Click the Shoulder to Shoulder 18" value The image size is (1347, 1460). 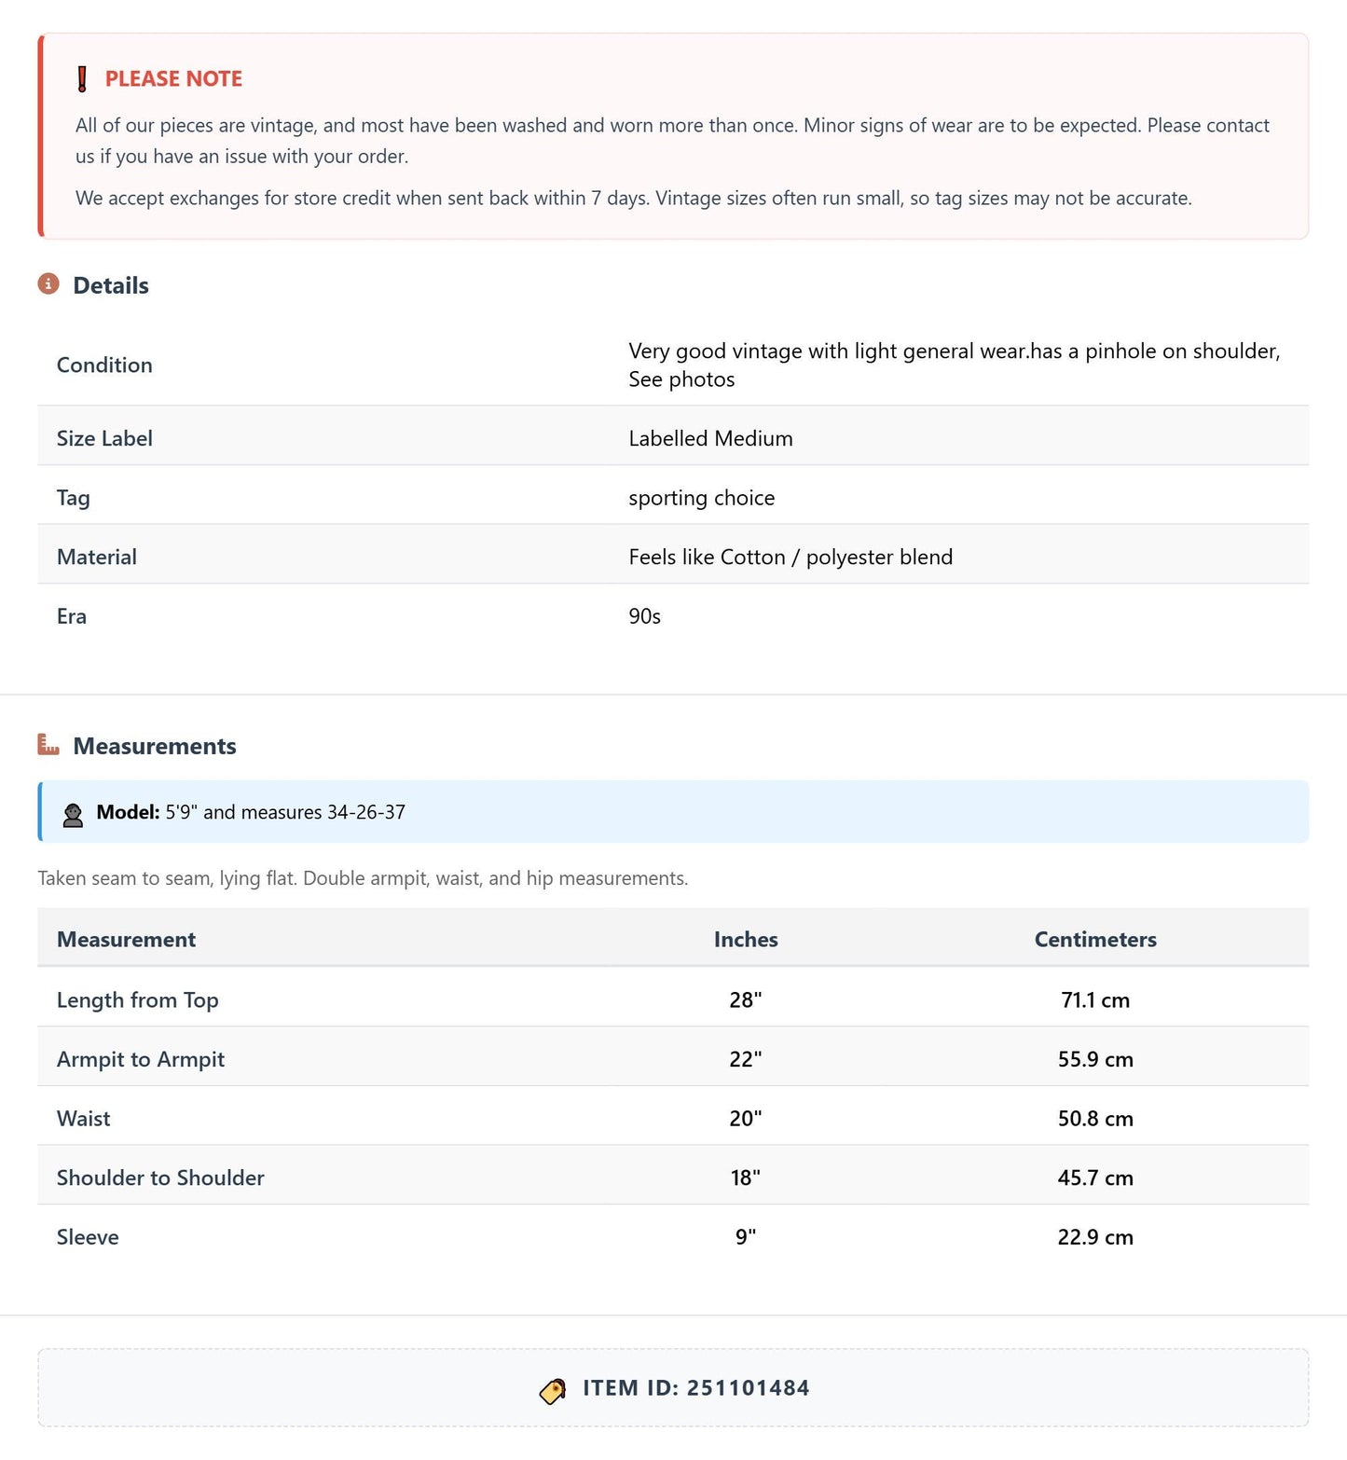click(x=746, y=1178)
